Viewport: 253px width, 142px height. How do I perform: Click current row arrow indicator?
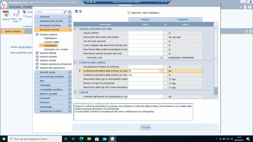point(80,71)
